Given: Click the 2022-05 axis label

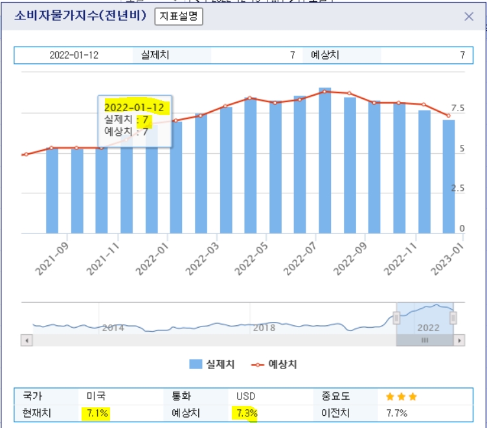Looking at the screenshot, I should [x=251, y=259].
